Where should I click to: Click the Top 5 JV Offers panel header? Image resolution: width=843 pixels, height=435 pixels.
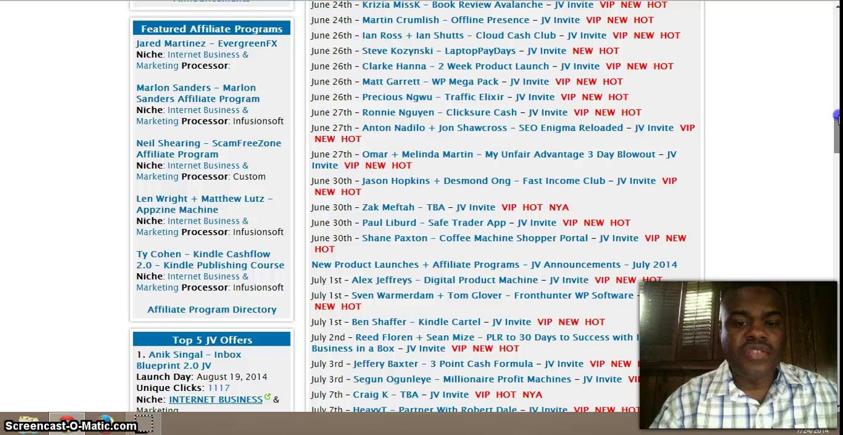[x=212, y=340]
